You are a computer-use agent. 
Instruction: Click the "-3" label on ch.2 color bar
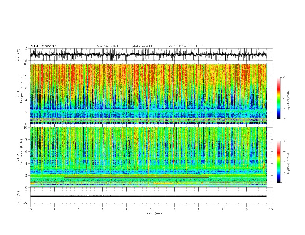click(x=284, y=141)
